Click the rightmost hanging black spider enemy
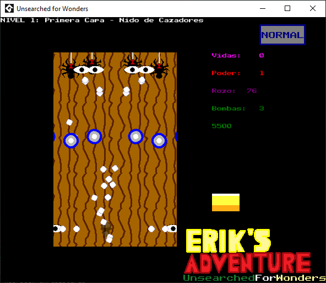This screenshot has height=283, width=326. pos(160,69)
